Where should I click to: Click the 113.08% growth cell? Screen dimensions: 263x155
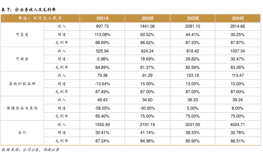(102, 34)
